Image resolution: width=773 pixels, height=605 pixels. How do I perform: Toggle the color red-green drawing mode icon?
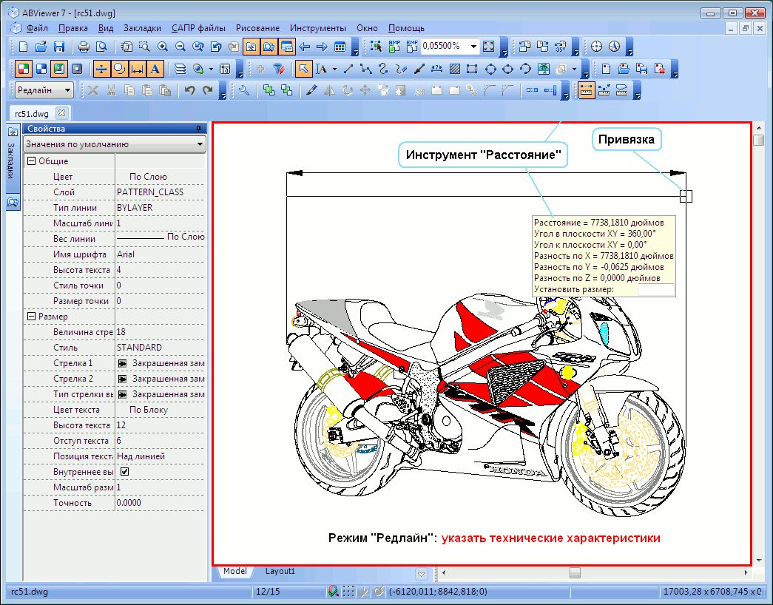(x=23, y=69)
